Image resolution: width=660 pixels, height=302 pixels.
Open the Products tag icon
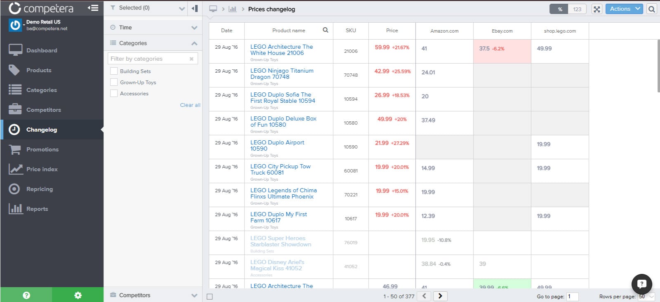[x=14, y=70]
